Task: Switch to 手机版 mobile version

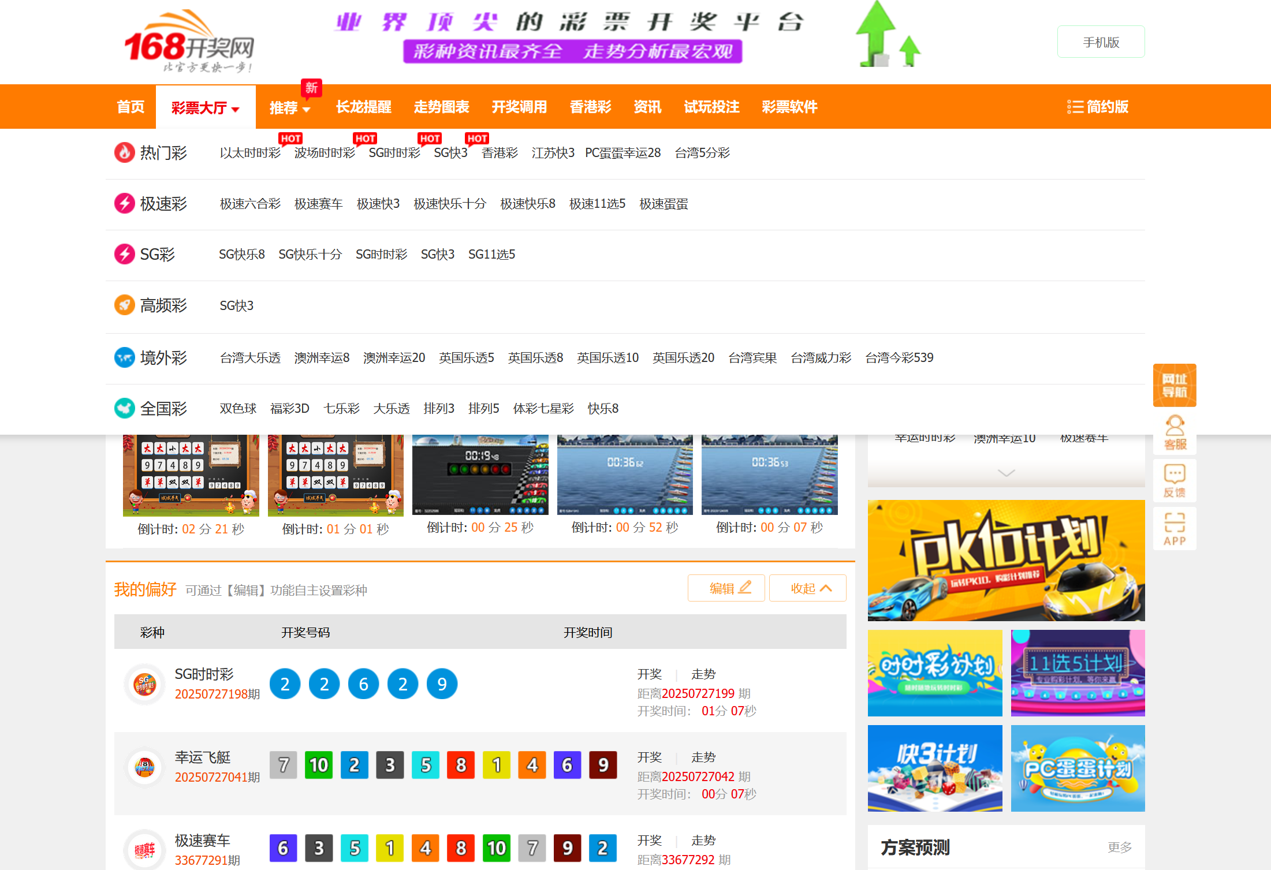Action: [1100, 41]
